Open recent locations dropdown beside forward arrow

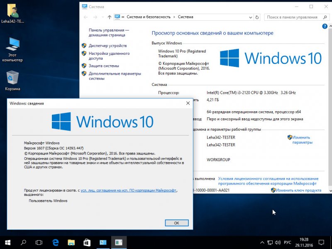click(103, 17)
